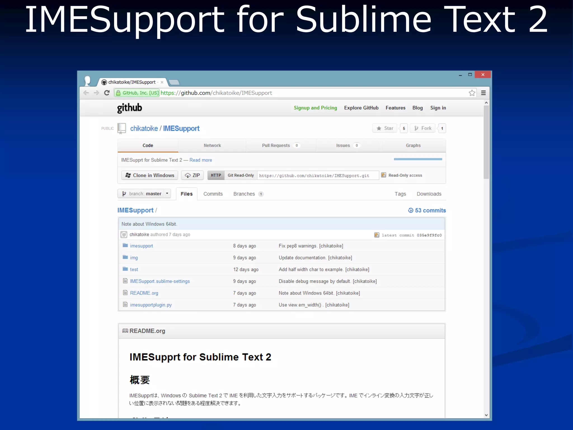Select the Branches subtab
This screenshot has width=573, height=430.
(248, 194)
